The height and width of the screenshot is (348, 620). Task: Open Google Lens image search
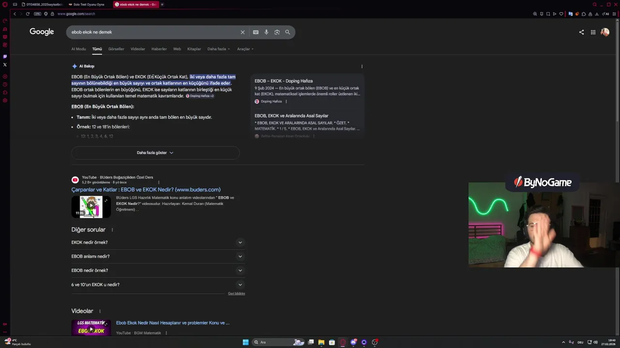click(x=277, y=32)
